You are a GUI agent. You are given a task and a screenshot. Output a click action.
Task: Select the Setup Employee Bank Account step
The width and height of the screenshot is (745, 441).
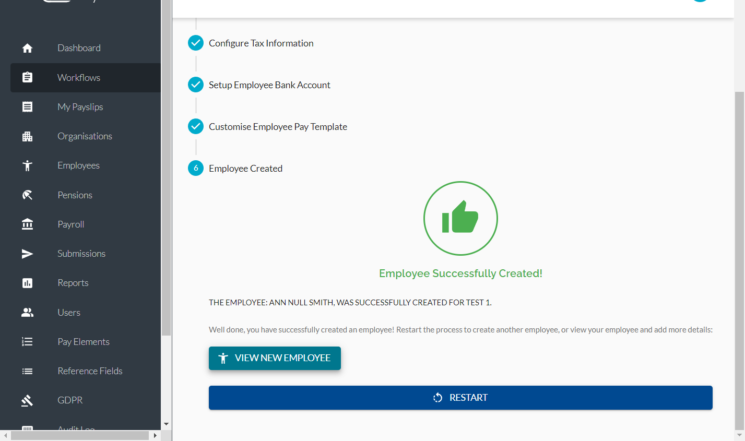(269, 85)
